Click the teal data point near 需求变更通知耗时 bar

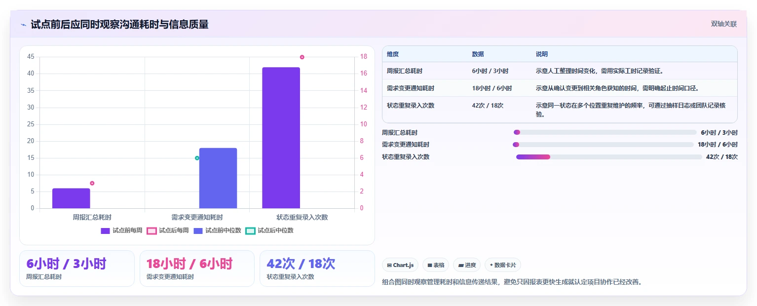tap(197, 158)
